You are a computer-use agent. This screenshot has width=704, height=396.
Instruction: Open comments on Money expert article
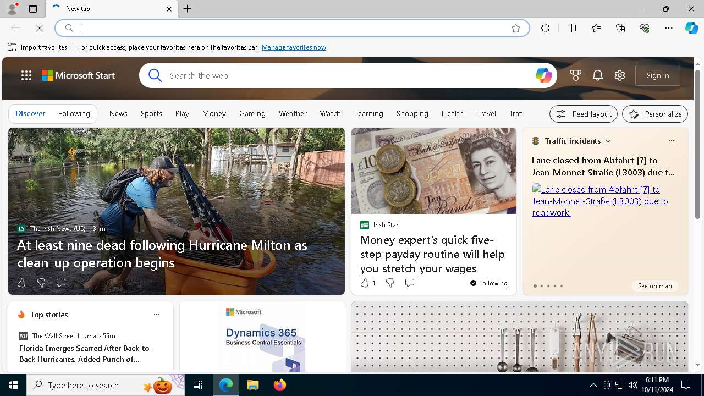[x=410, y=283]
